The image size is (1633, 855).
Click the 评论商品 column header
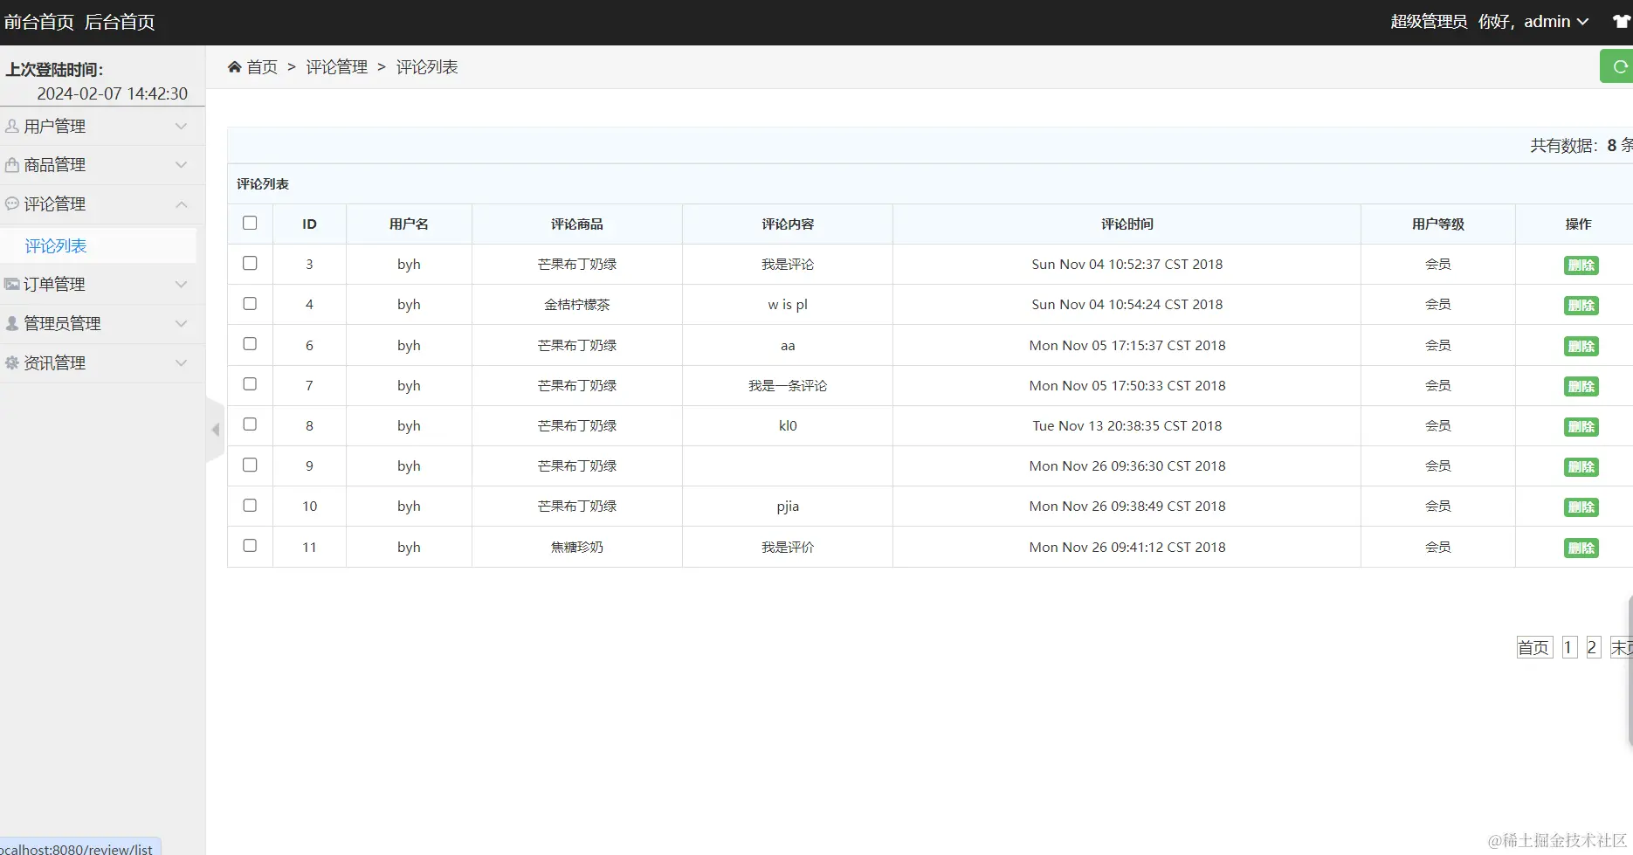click(x=577, y=224)
